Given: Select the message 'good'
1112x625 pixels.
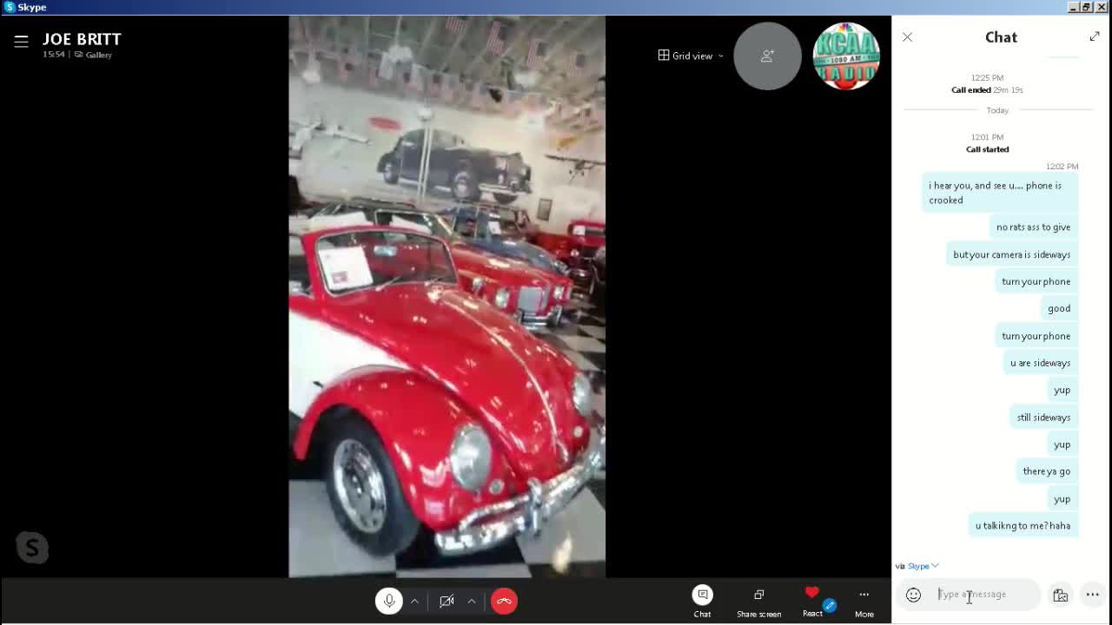Looking at the screenshot, I should (x=1059, y=308).
